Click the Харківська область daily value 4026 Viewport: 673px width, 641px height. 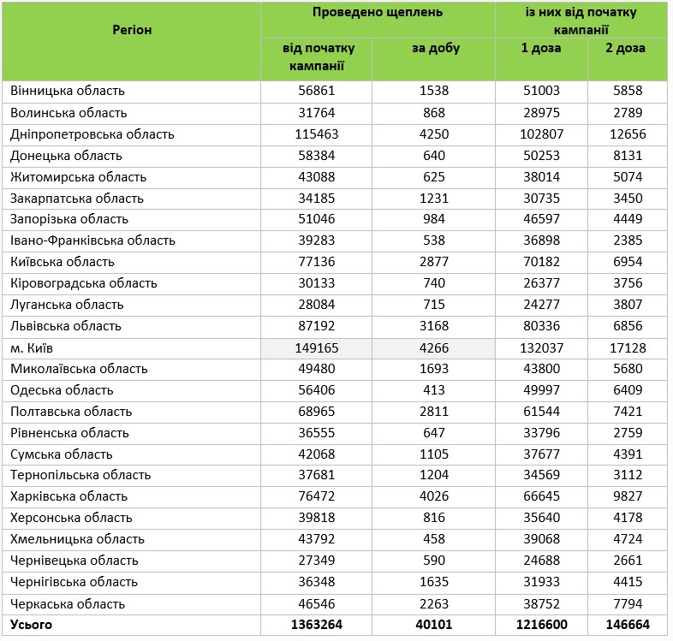tap(434, 496)
